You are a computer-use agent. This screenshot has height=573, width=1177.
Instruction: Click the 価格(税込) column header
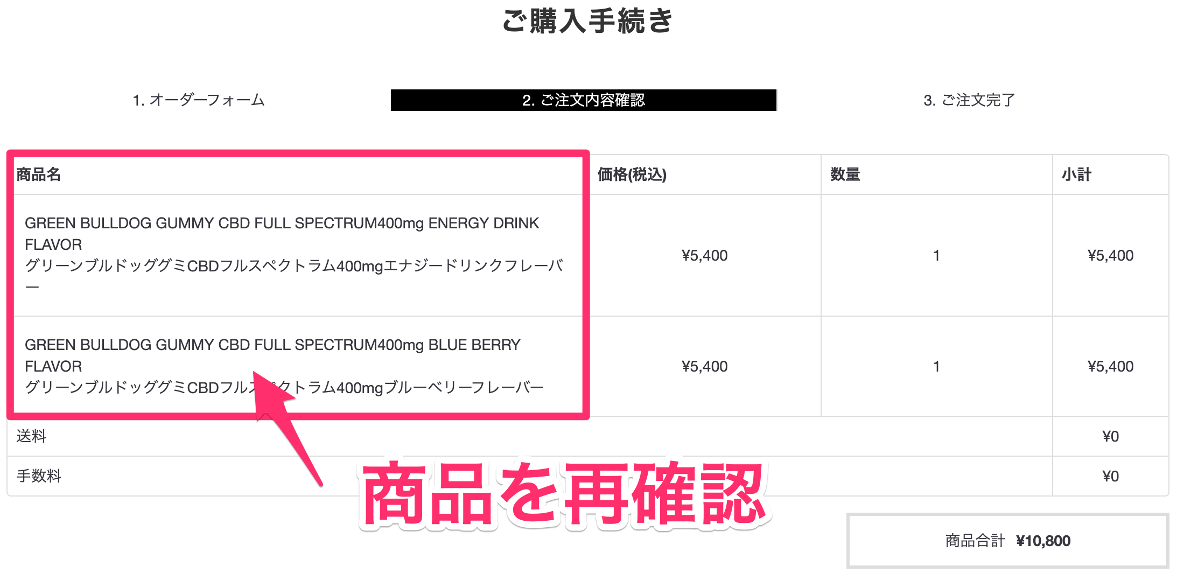(x=630, y=174)
